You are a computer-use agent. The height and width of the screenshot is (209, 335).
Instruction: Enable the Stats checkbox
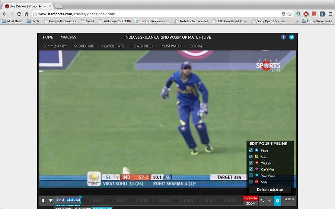(251, 182)
